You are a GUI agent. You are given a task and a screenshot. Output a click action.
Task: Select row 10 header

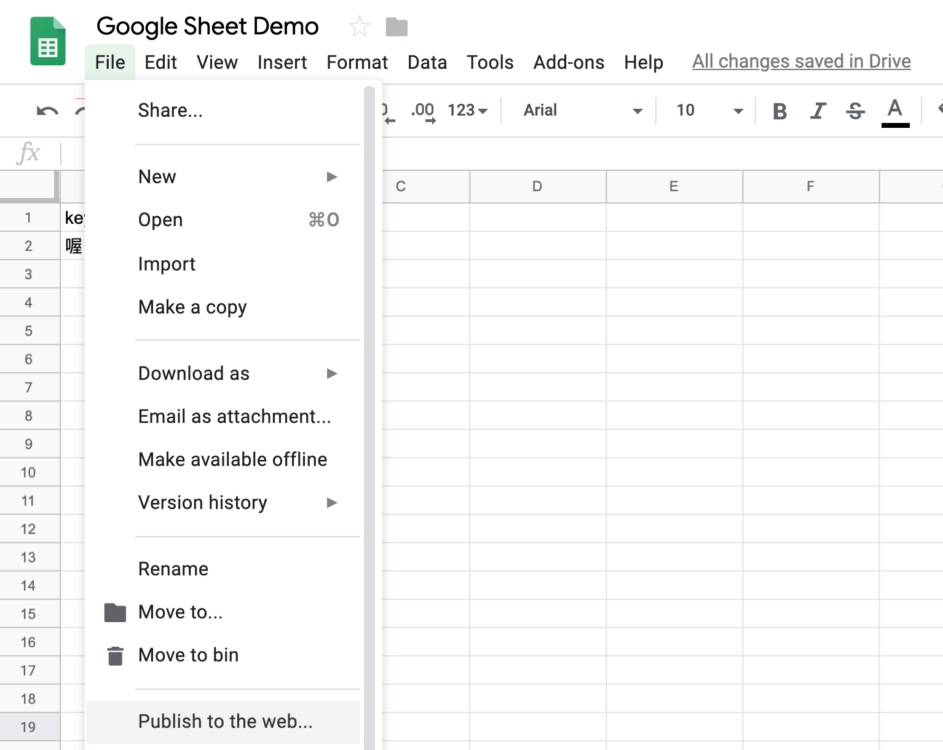click(x=30, y=472)
